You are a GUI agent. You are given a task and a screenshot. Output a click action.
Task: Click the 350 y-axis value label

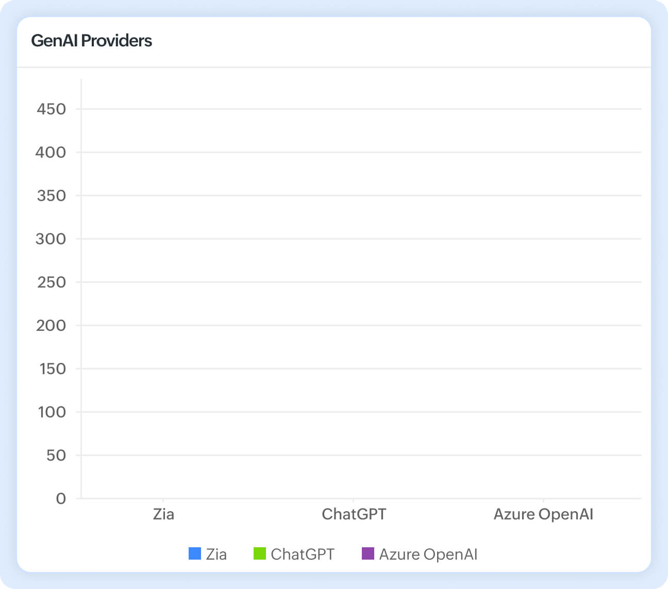pos(52,196)
